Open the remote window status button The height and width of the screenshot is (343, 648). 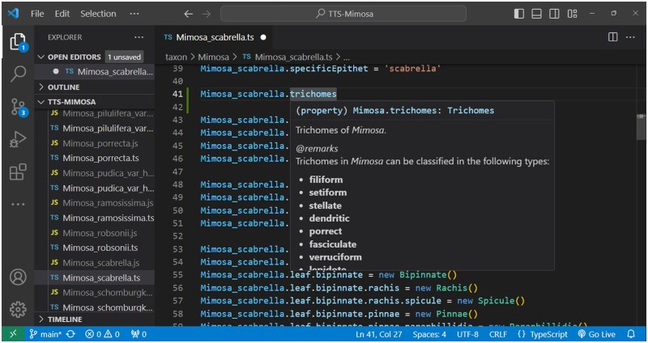pyautogui.click(x=13, y=334)
